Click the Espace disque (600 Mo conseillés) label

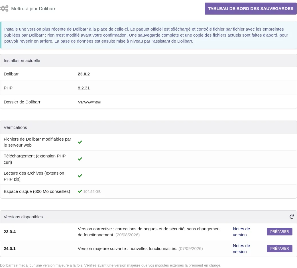point(37,191)
